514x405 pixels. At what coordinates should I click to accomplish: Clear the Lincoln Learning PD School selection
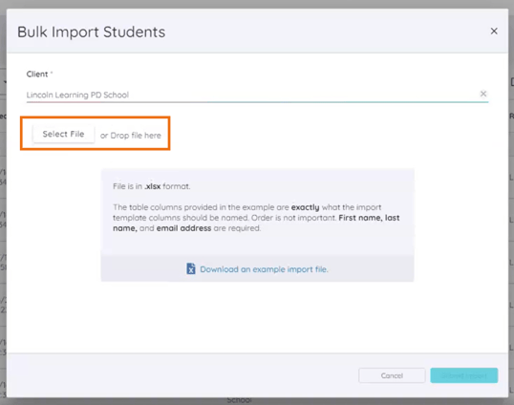pyautogui.click(x=482, y=94)
